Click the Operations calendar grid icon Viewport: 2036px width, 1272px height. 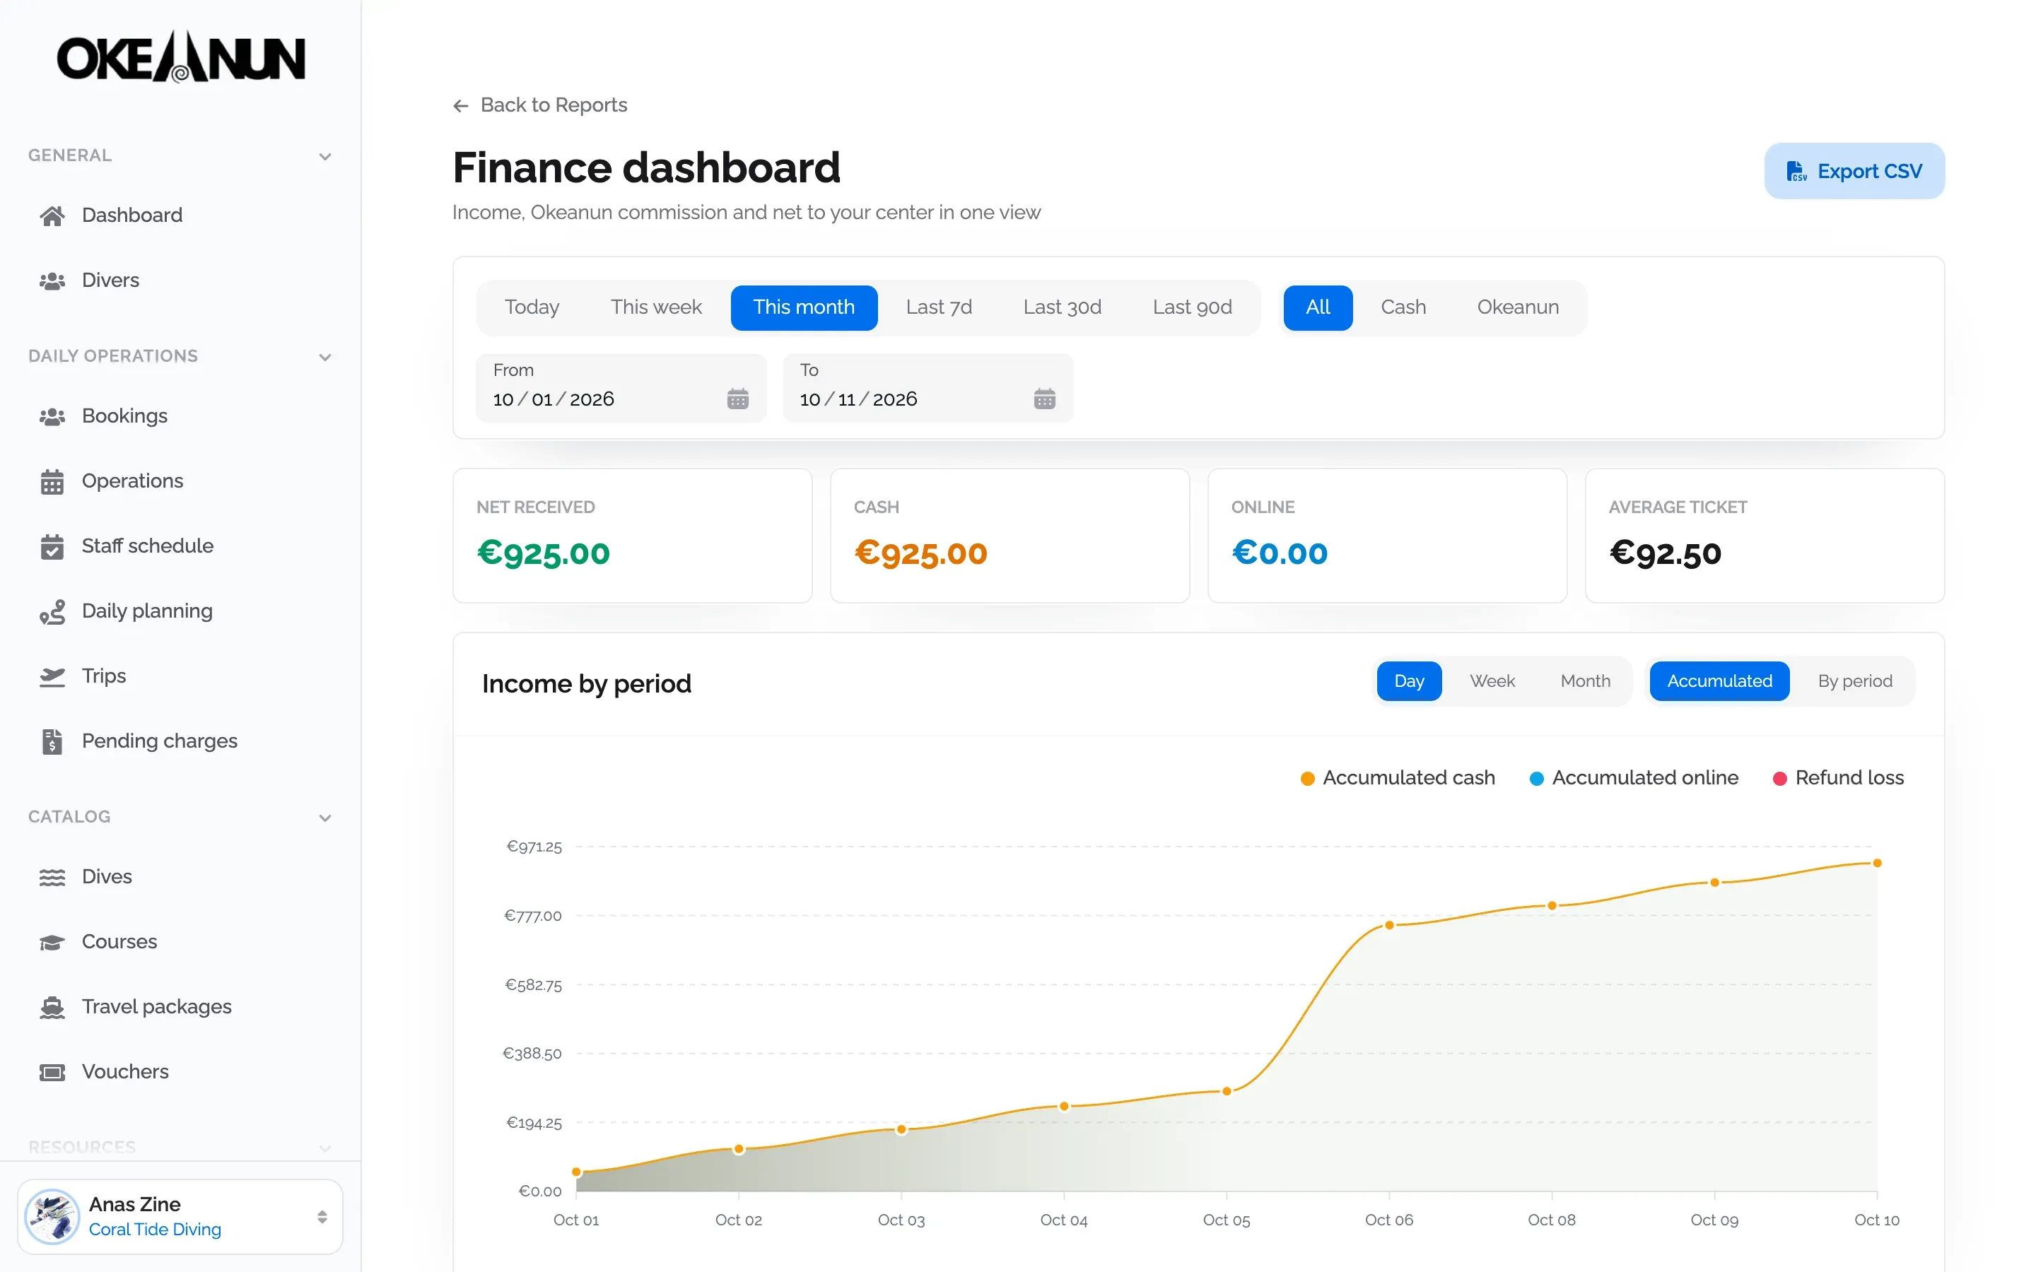[52, 481]
